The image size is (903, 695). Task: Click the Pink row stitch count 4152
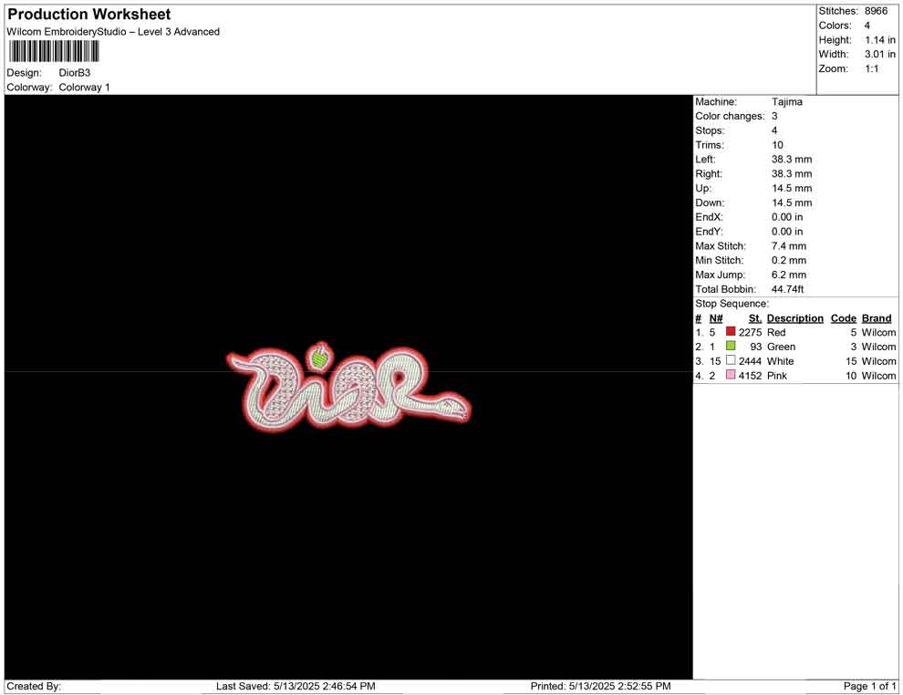click(x=751, y=376)
